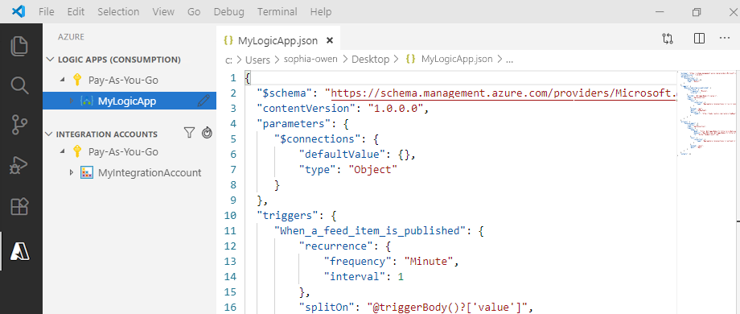This screenshot has height=314, width=740.
Task: Open the Selection menu
Action: [119, 12]
